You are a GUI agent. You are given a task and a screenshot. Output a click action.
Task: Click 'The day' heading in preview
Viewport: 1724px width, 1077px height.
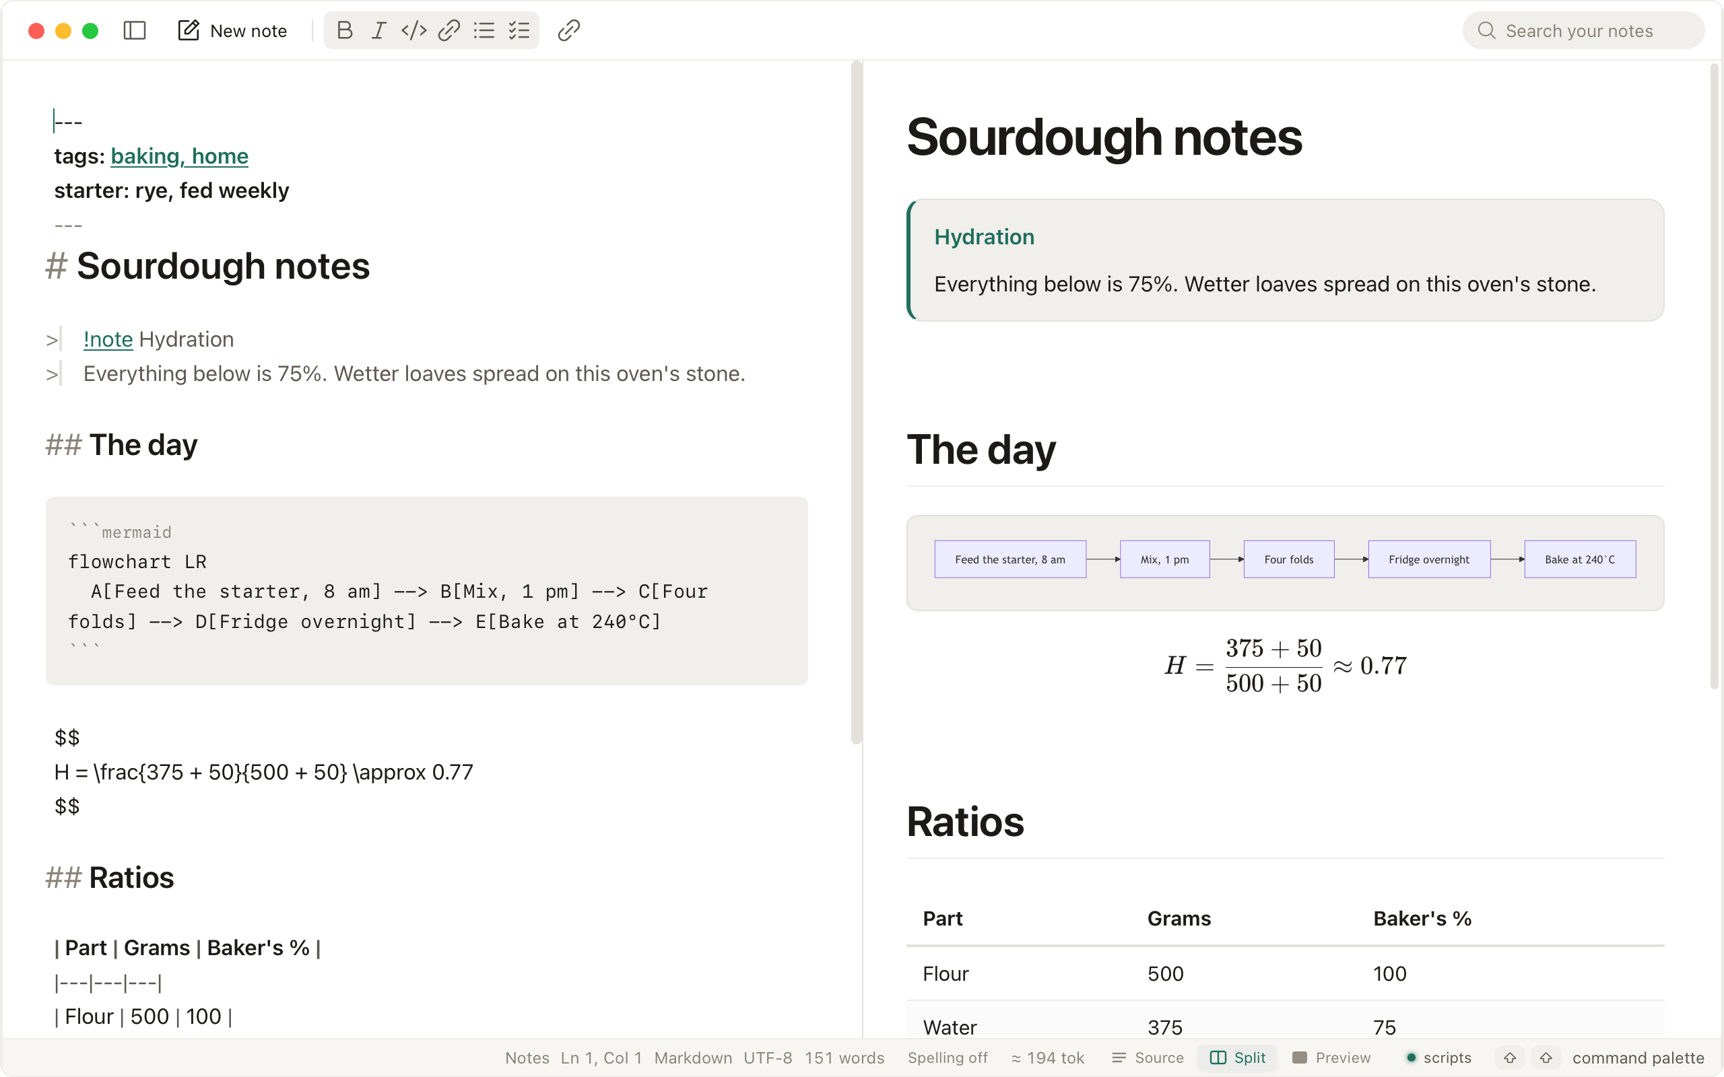click(x=981, y=450)
